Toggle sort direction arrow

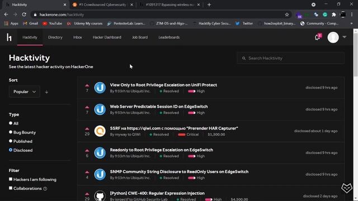pyautogui.click(x=46, y=92)
